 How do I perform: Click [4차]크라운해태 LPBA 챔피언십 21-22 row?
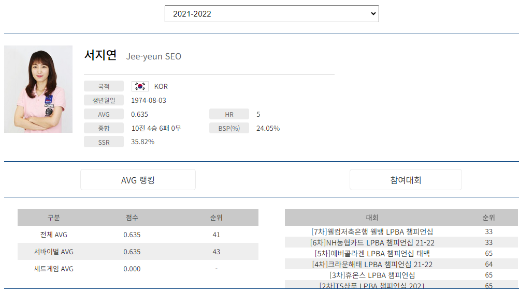(x=401, y=264)
